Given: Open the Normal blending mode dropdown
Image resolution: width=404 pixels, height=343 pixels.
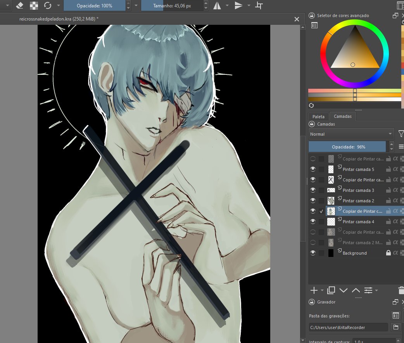Looking at the screenshot, I should pyautogui.click(x=351, y=134).
